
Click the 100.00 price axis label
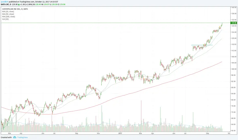coord(234,69)
